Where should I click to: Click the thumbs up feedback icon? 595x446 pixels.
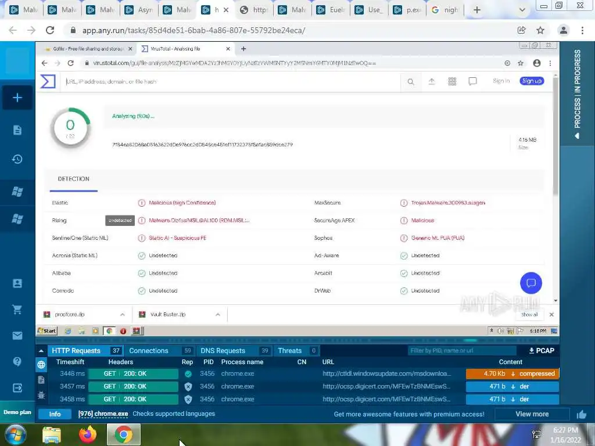click(x=581, y=415)
